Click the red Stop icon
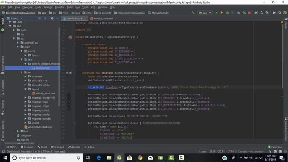The height and width of the screenshot is (162, 288). point(249,13)
